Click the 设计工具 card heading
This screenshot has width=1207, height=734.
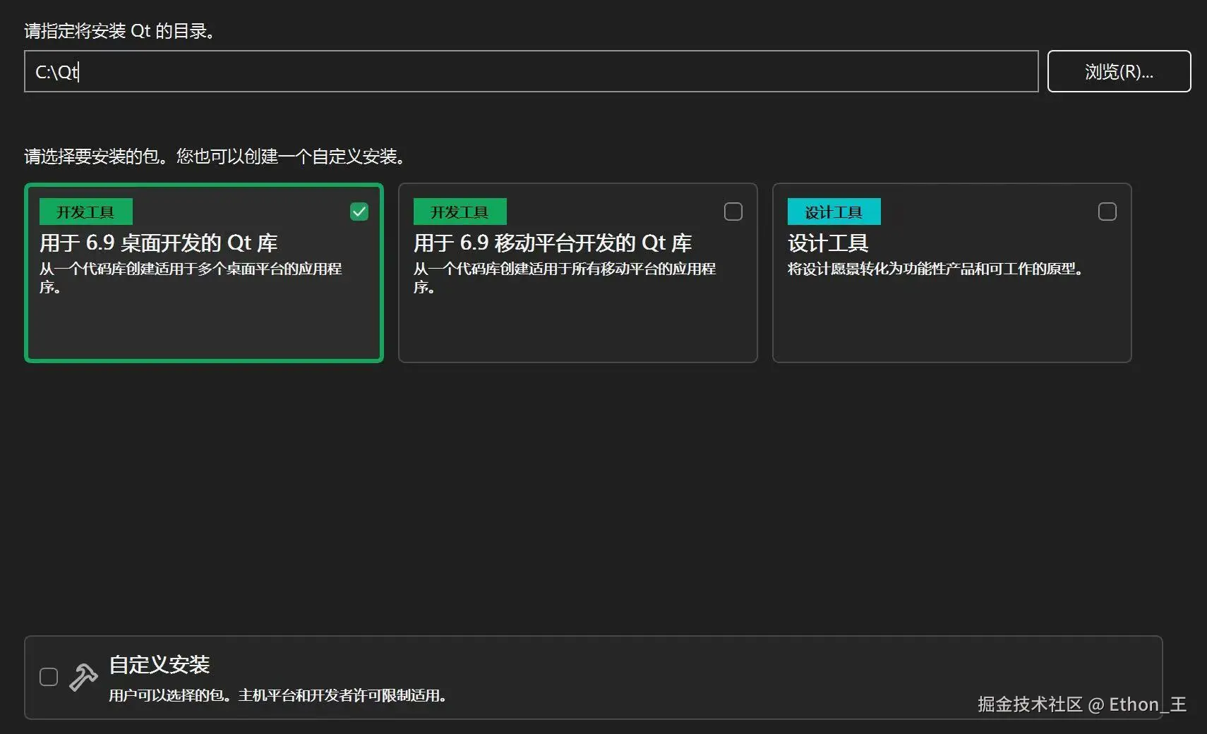828,243
